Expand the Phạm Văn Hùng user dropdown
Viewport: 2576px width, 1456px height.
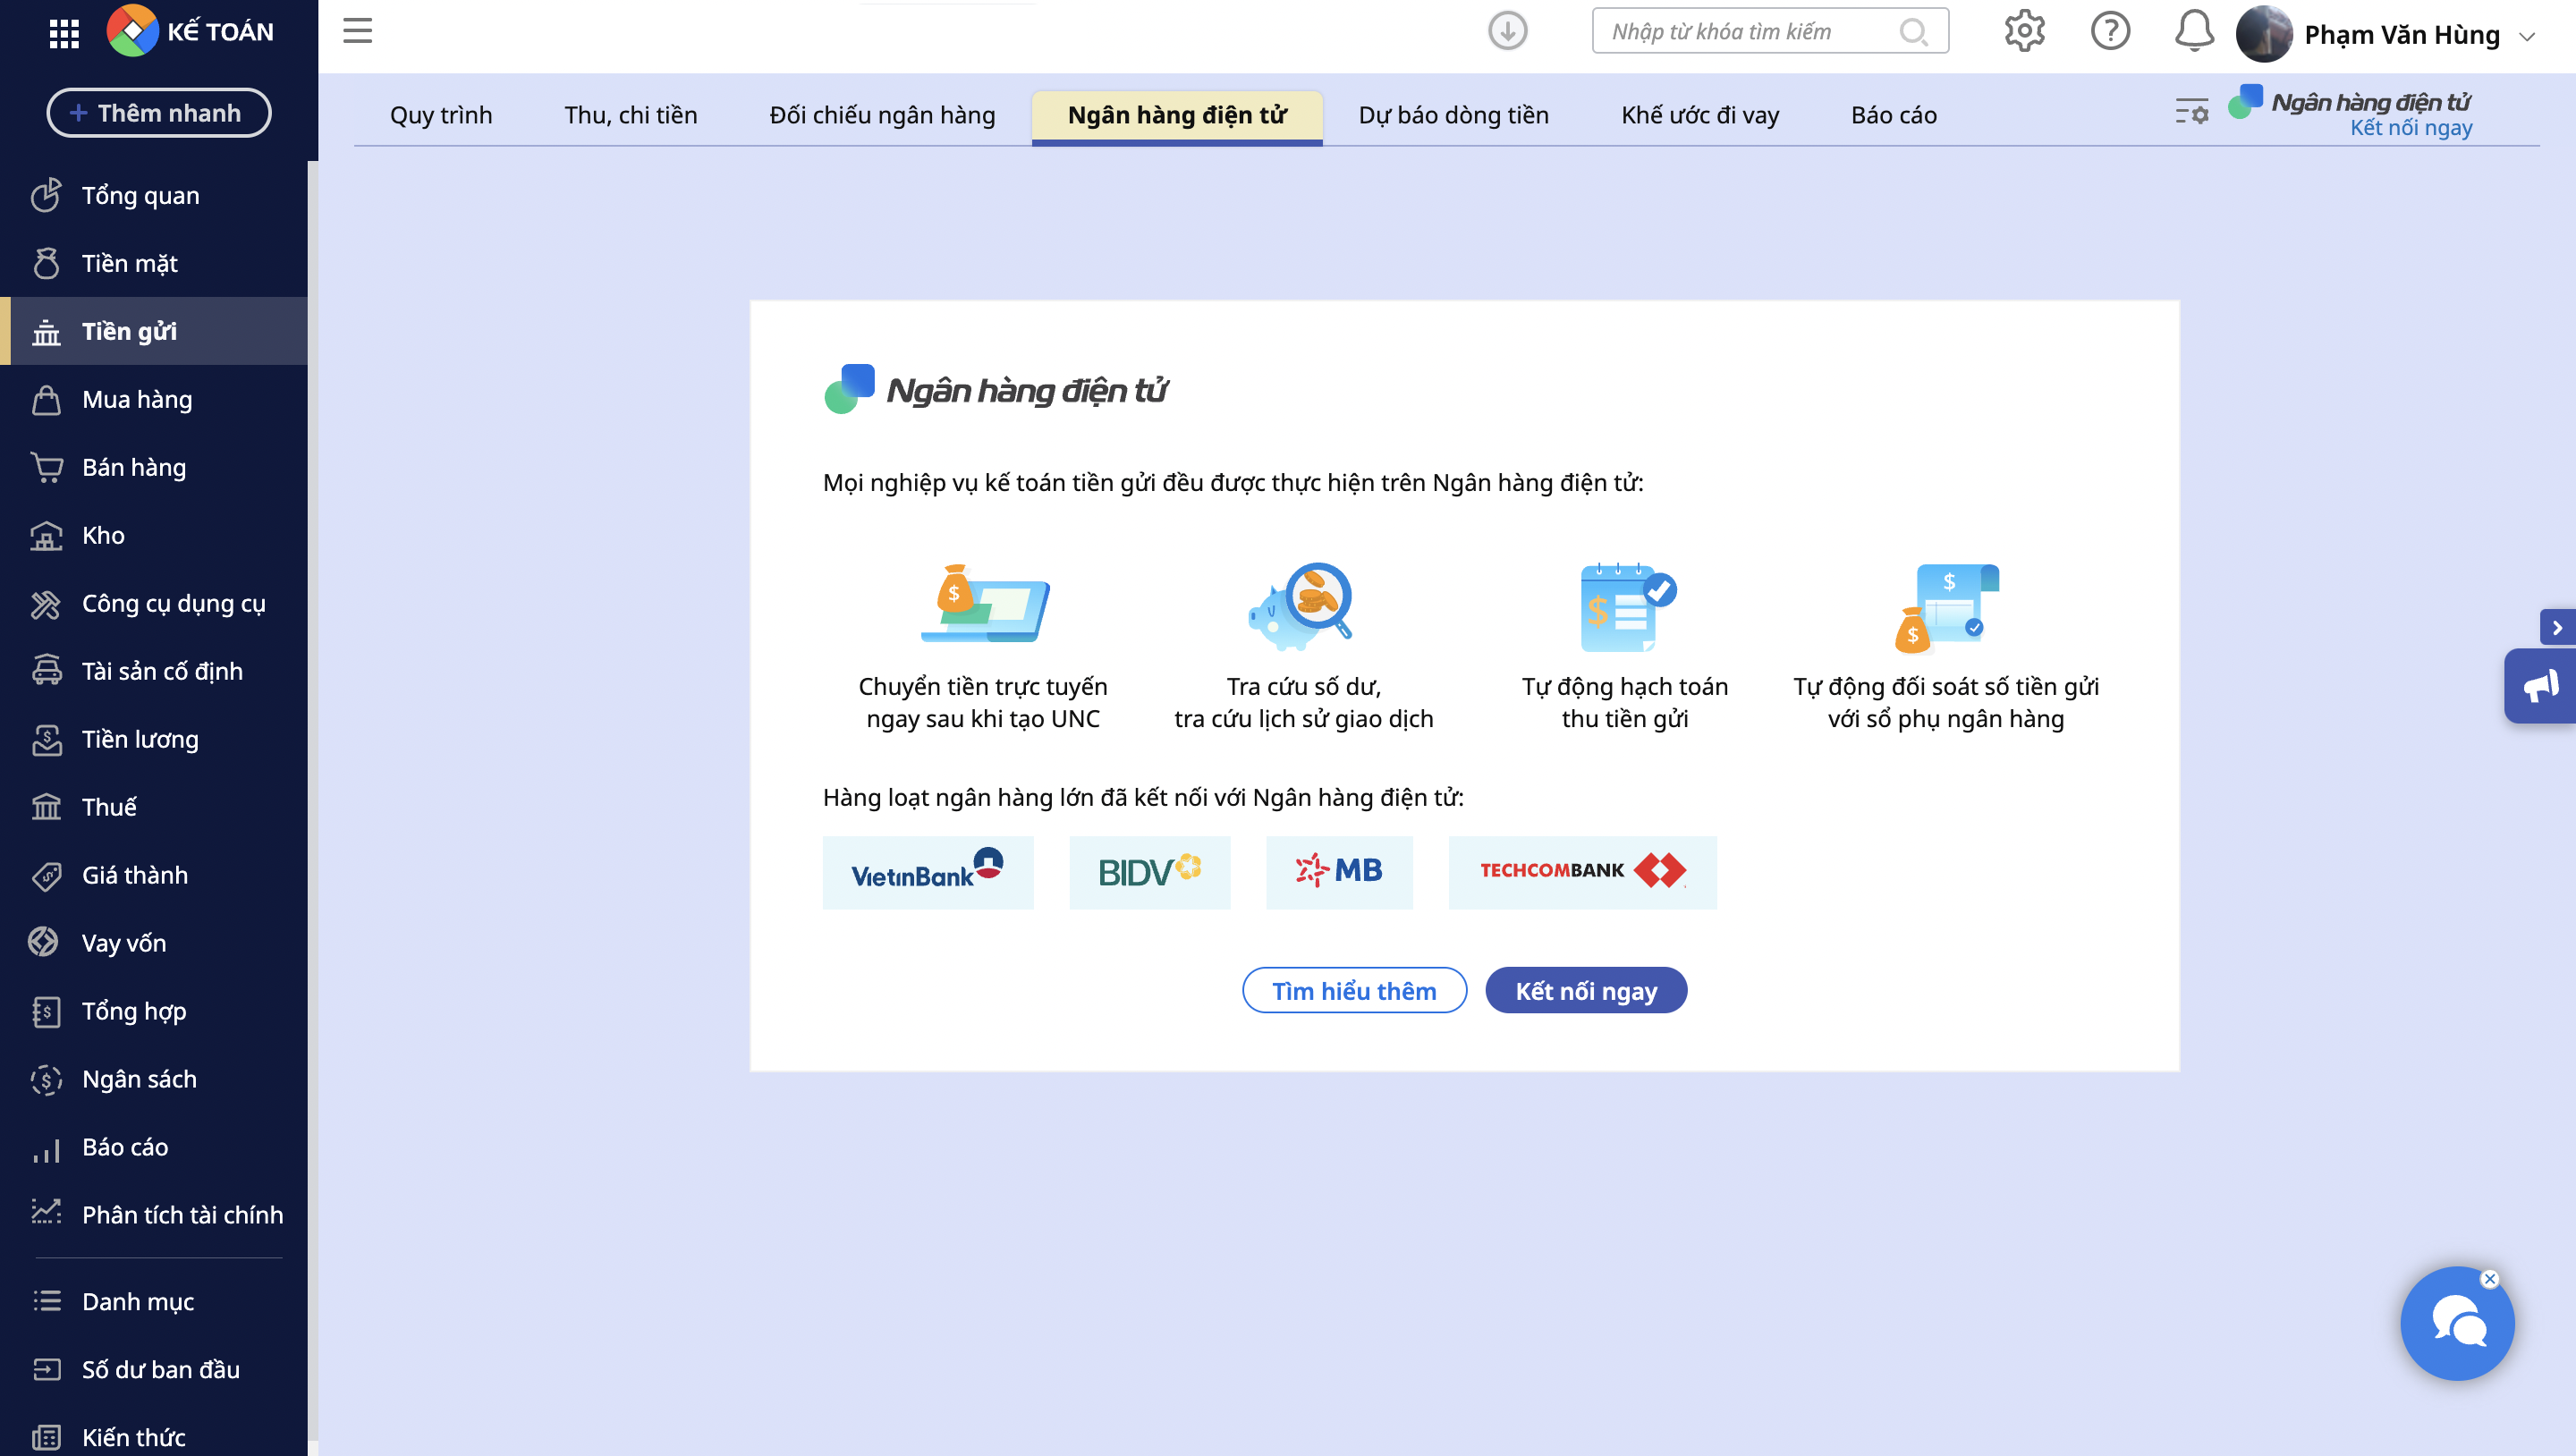pos(2527,36)
